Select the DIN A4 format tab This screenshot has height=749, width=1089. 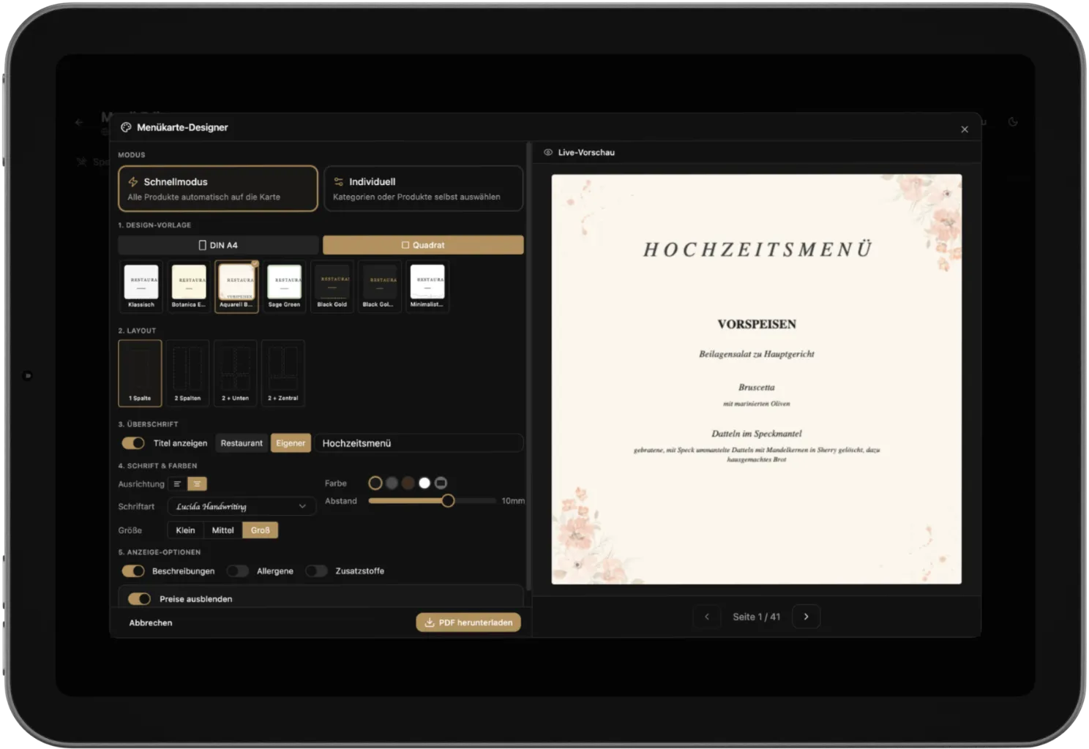tap(218, 245)
